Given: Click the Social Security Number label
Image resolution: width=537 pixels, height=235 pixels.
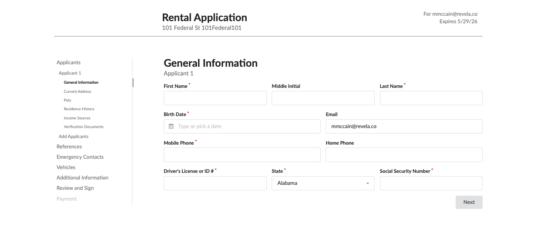Looking at the screenshot, I should pyautogui.click(x=405, y=171).
